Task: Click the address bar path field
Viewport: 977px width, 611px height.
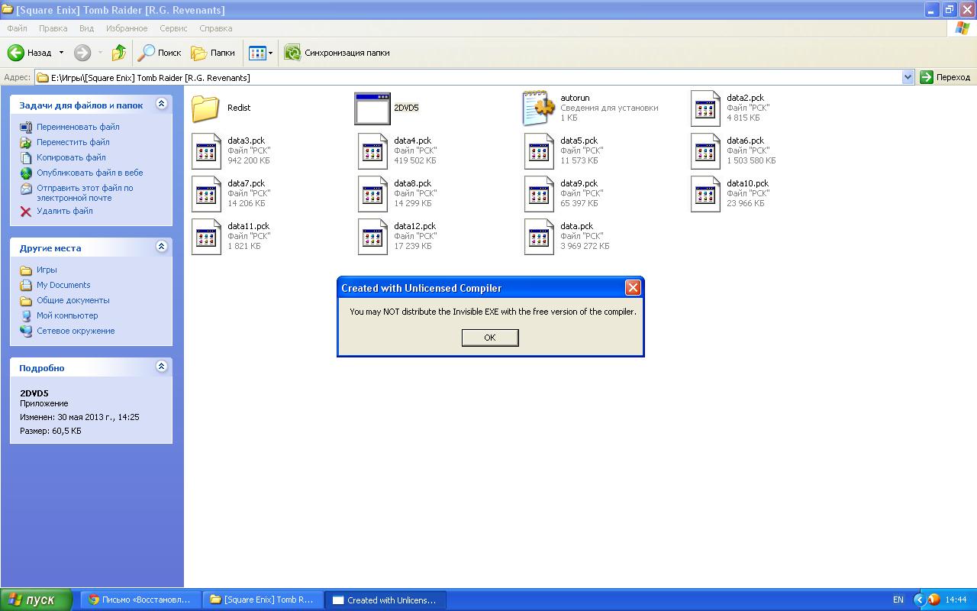Action: [468, 77]
